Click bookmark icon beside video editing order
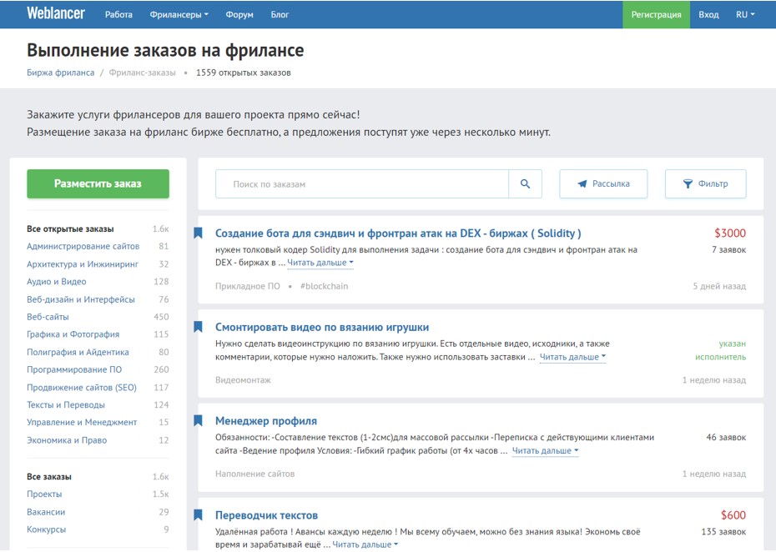The width and height of the screenshot is (776, 552). [x=198, y=327]
